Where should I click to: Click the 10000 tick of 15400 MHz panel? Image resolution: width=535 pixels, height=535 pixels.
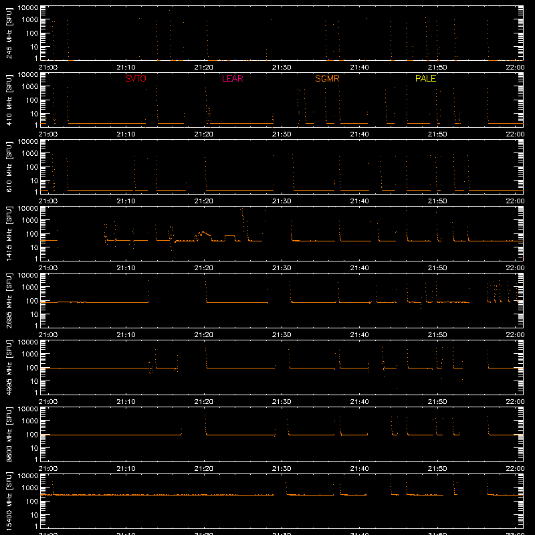[x=28, y=476]
